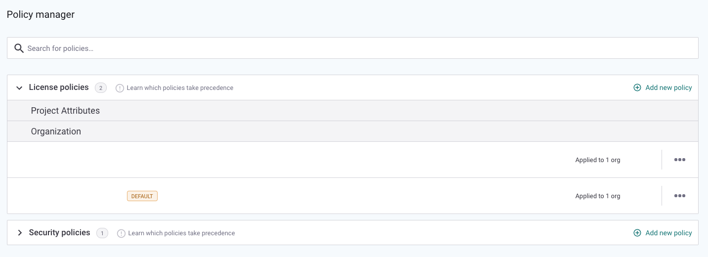Click the magnifier icon in the search bar
The width and height of the screenshot is (708, 257).
click(x=19, y=48)
